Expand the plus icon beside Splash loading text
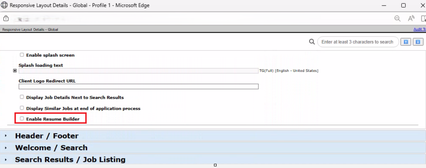Viewport: 426px width, 168px height. tap(15, 71)
